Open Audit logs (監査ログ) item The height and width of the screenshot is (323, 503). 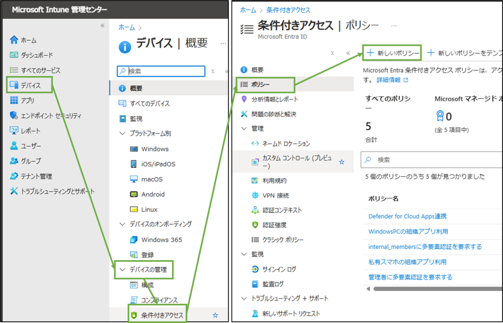coord(267,284)
